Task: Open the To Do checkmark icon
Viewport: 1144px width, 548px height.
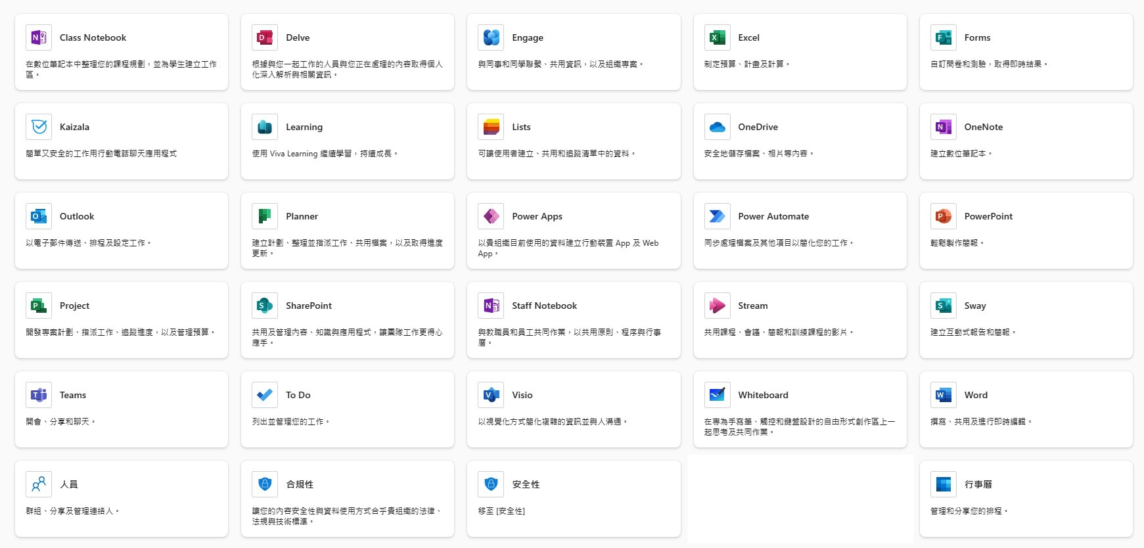Action: click(265, 395)
